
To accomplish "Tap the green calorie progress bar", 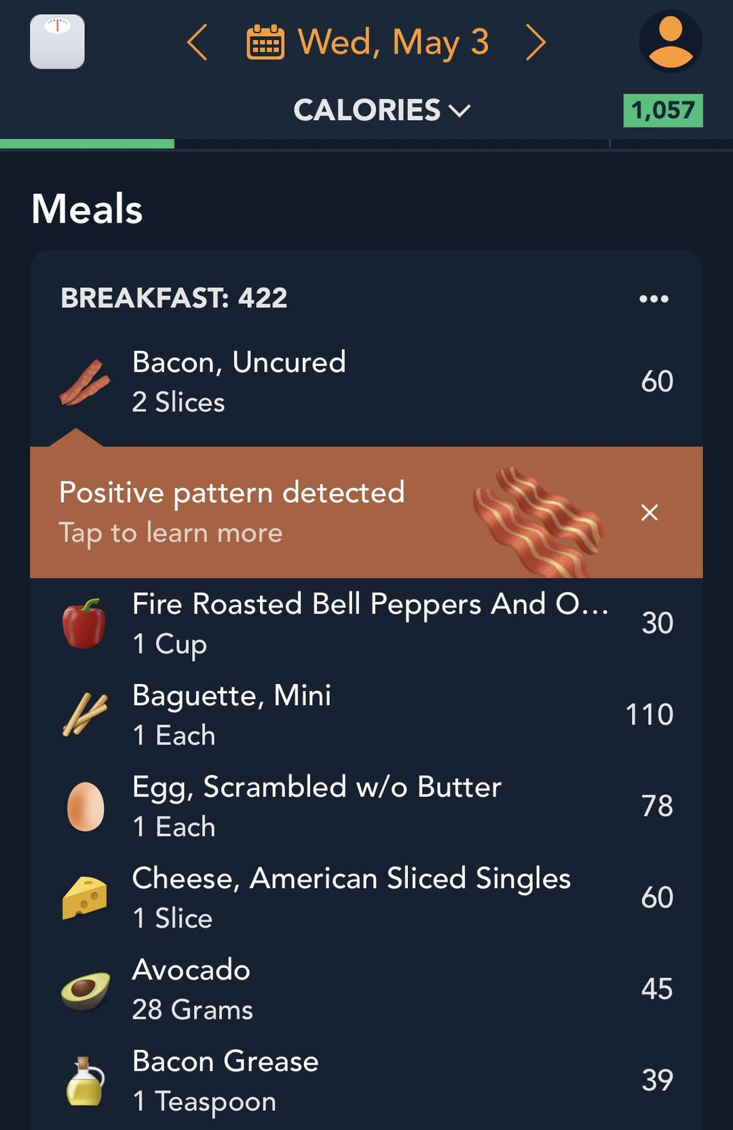I will pos(87,143).
